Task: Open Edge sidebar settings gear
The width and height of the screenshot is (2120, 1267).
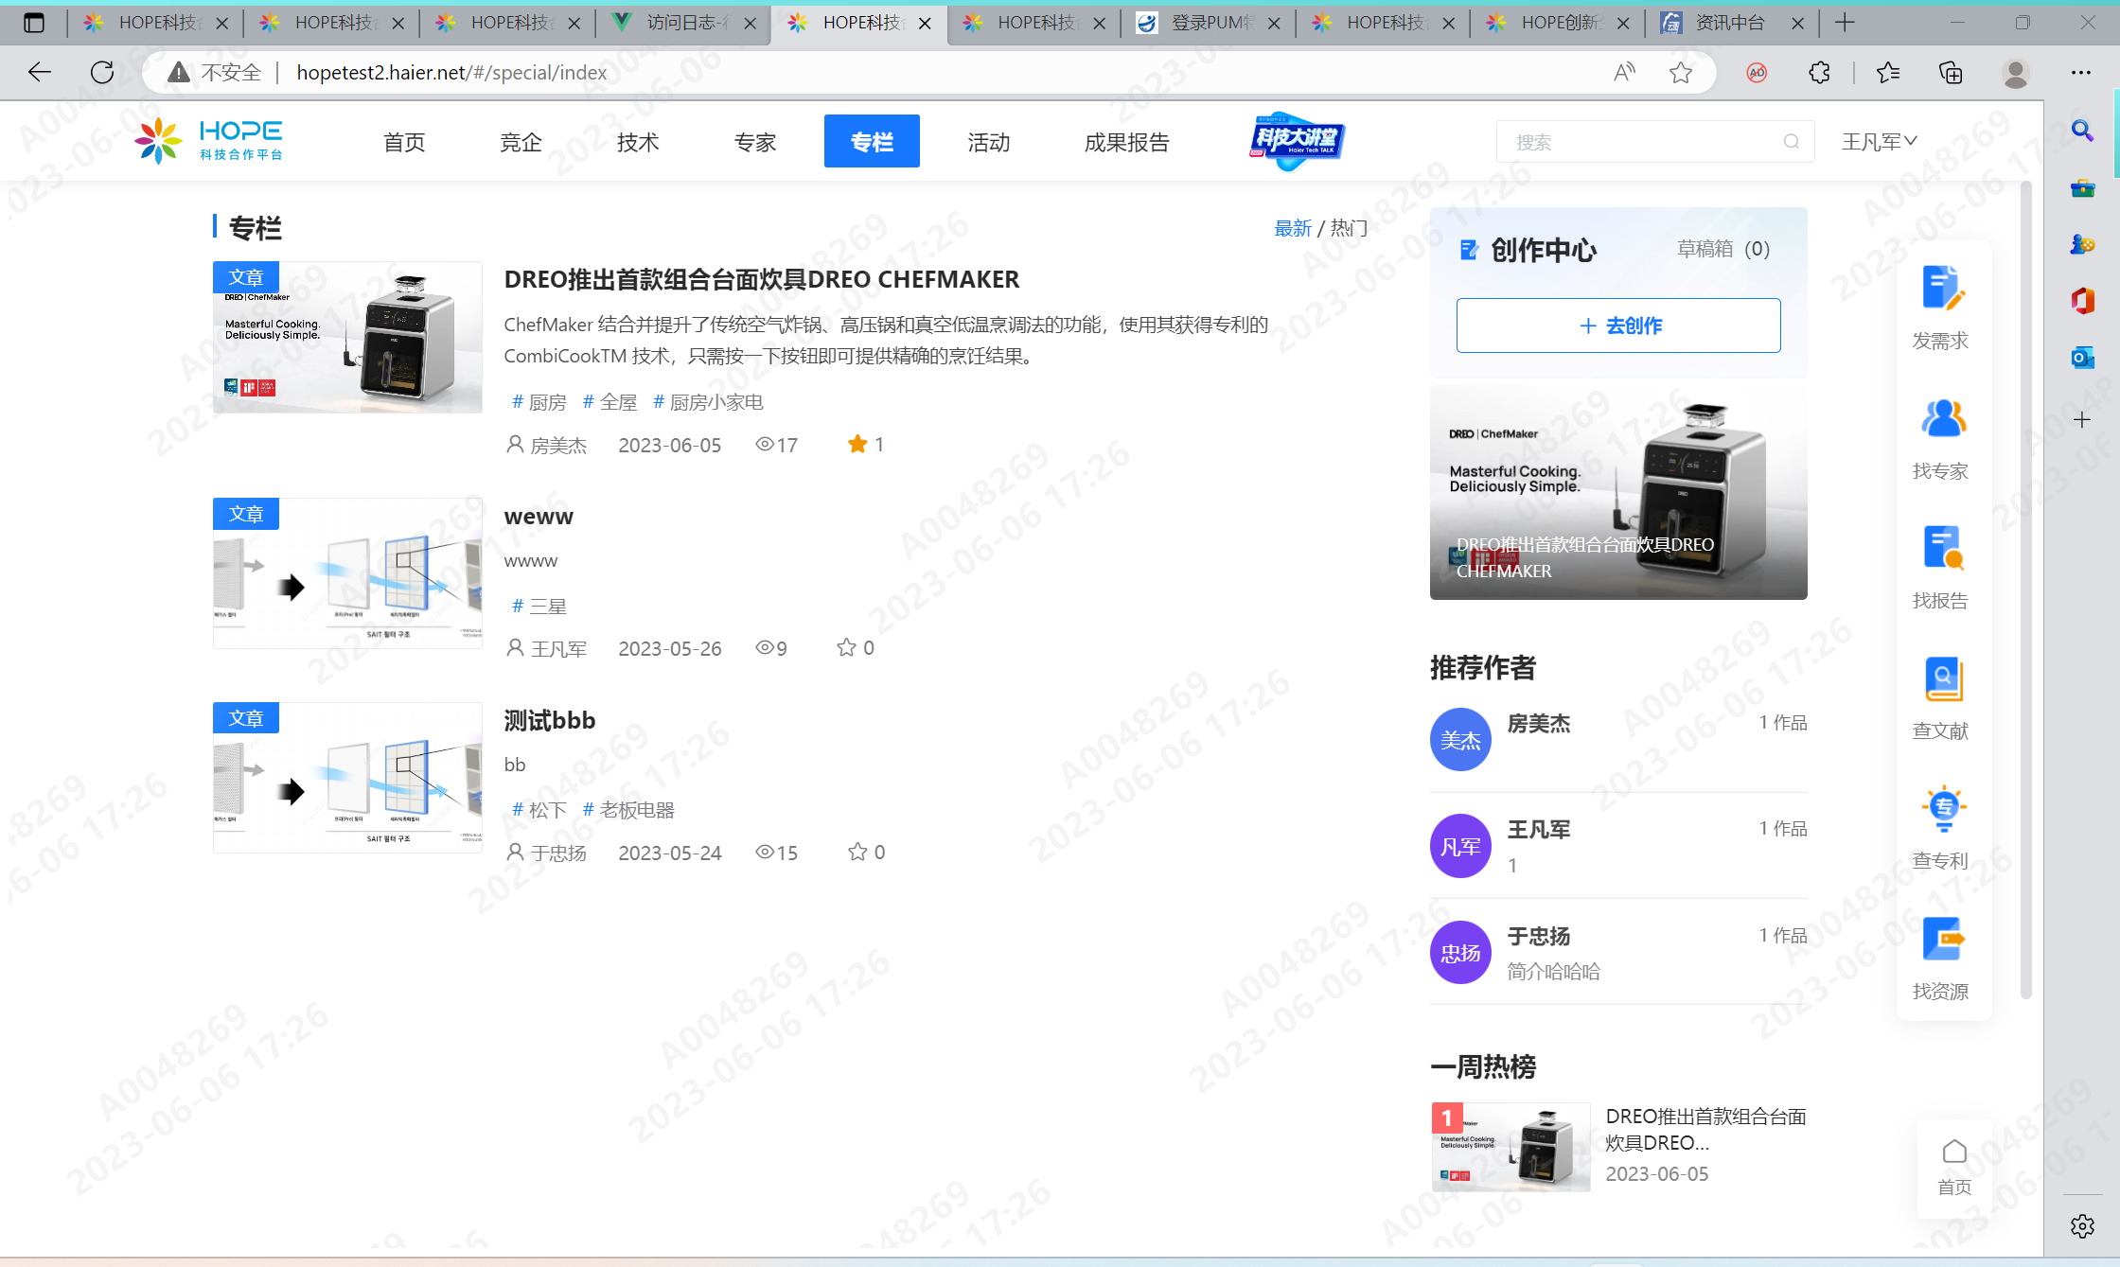Action: (x=2082, y=1226)
